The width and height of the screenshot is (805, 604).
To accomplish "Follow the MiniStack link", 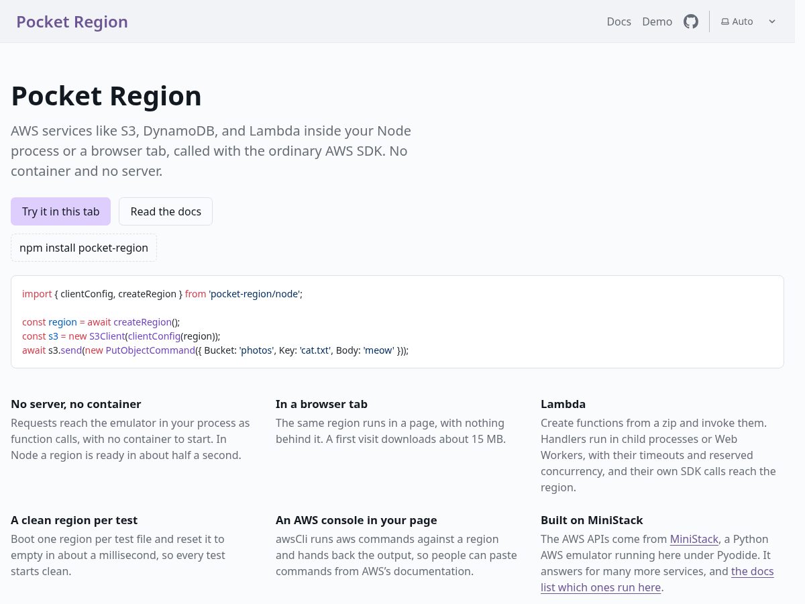I will tap(694, 539).
